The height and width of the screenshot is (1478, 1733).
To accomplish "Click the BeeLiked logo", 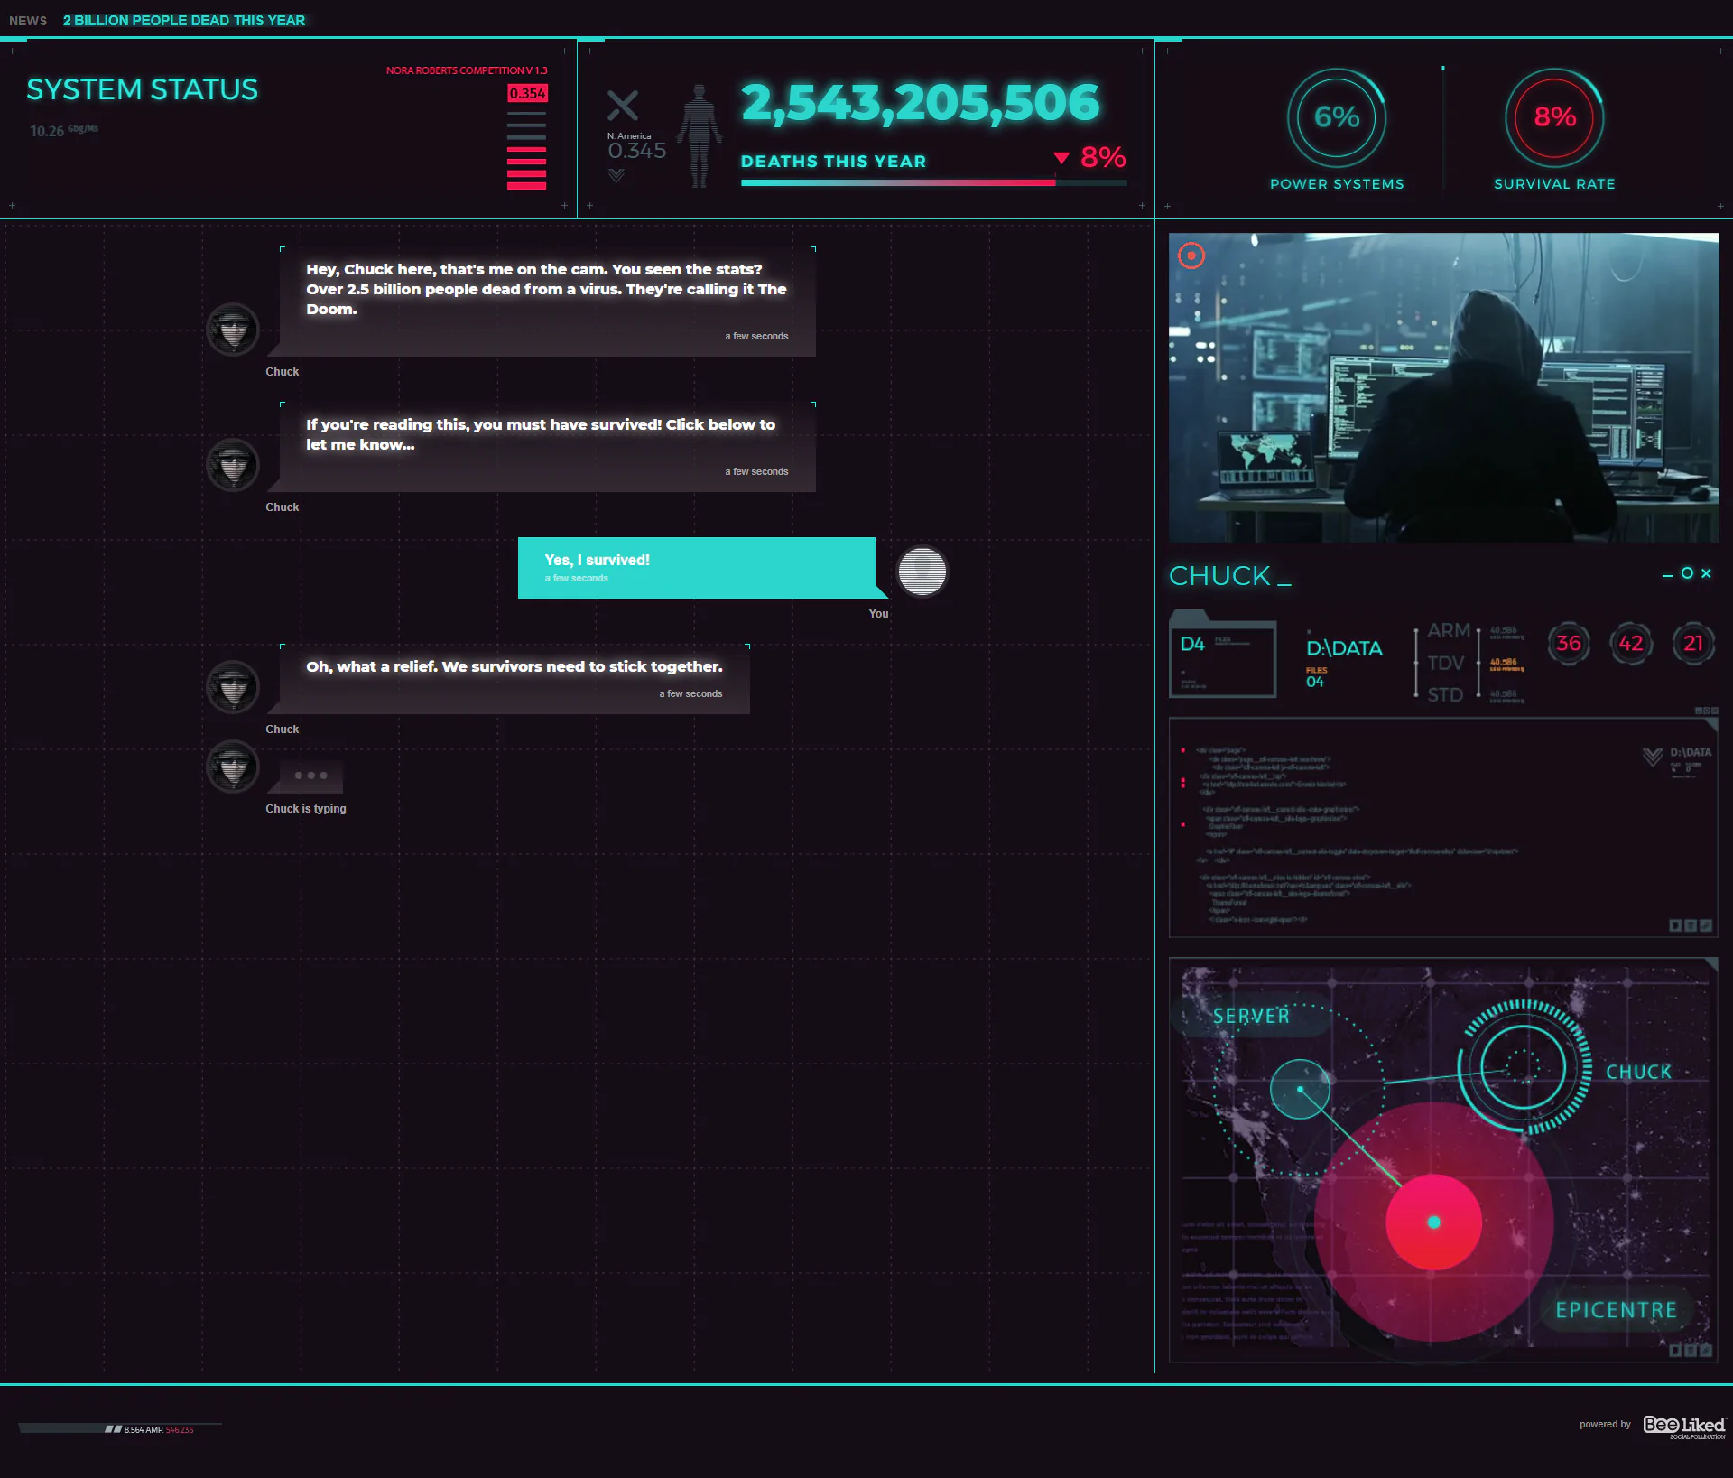I will (x=1683, y=1426).
